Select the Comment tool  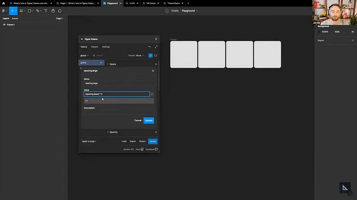click(x=60, y=11)
